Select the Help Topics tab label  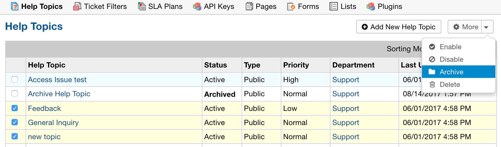tap(42, 6)
